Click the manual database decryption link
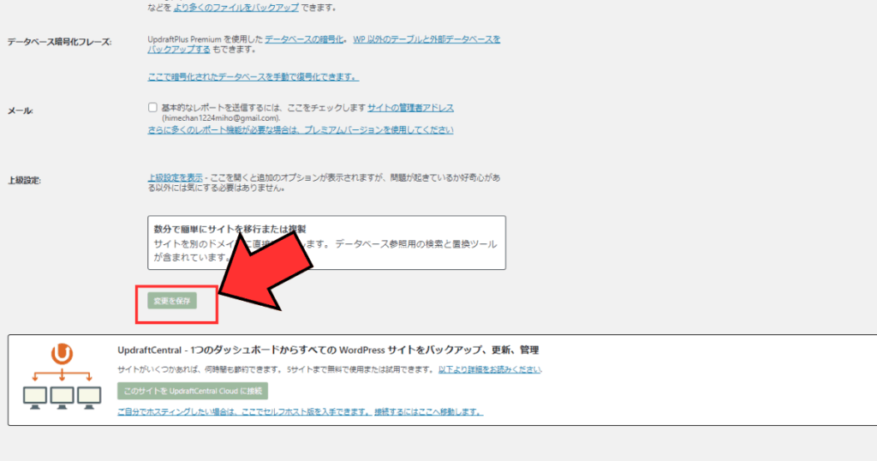The width and height of the screenshot is (877, 461). pyautogui.click(x=253, y=77)
